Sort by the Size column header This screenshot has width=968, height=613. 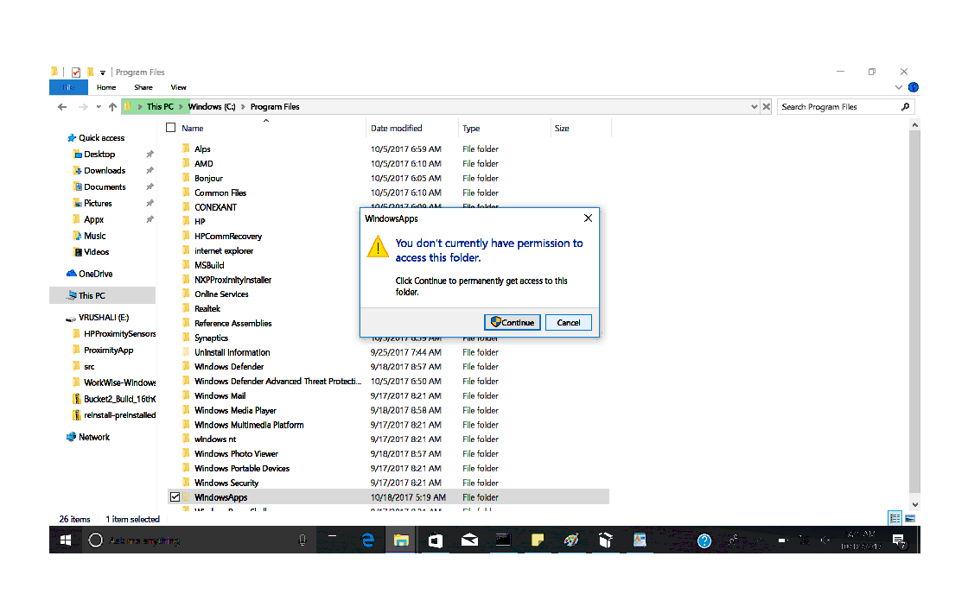pos(562,129)
